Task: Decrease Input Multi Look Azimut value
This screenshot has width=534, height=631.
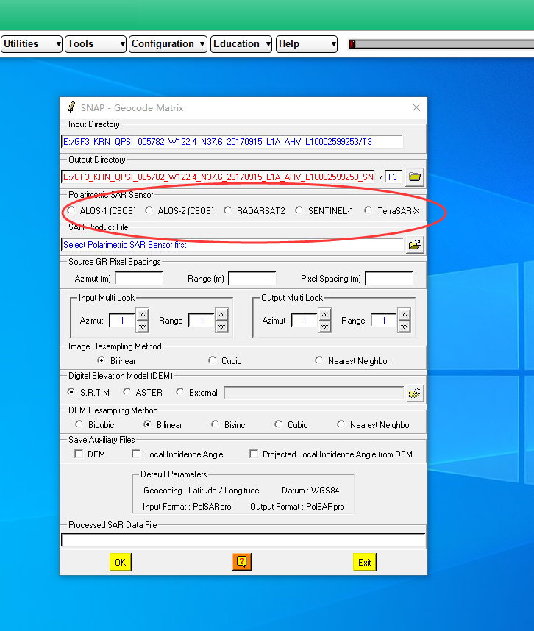Action: point(142,327)
